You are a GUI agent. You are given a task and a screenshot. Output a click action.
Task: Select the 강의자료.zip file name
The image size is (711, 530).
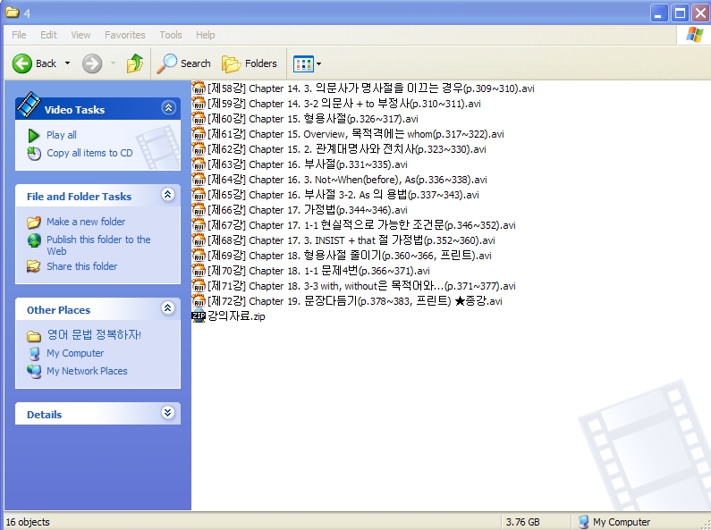pos(236,316)
